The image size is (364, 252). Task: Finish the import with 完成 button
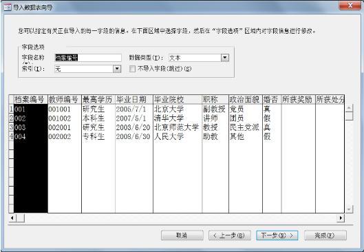(325, 235)
